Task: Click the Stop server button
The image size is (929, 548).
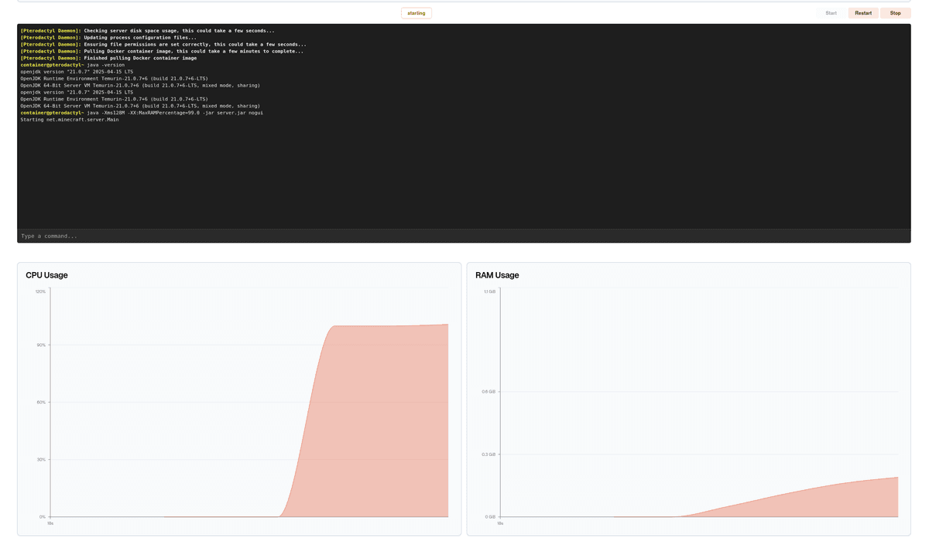Action: coord(895,13)
